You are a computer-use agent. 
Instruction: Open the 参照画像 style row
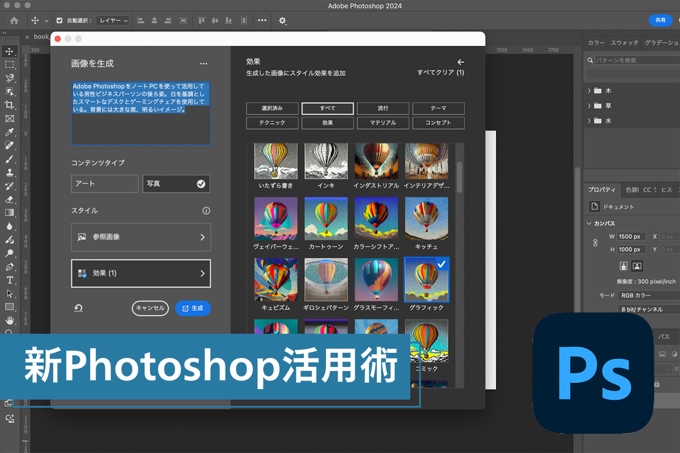point(141,237)
